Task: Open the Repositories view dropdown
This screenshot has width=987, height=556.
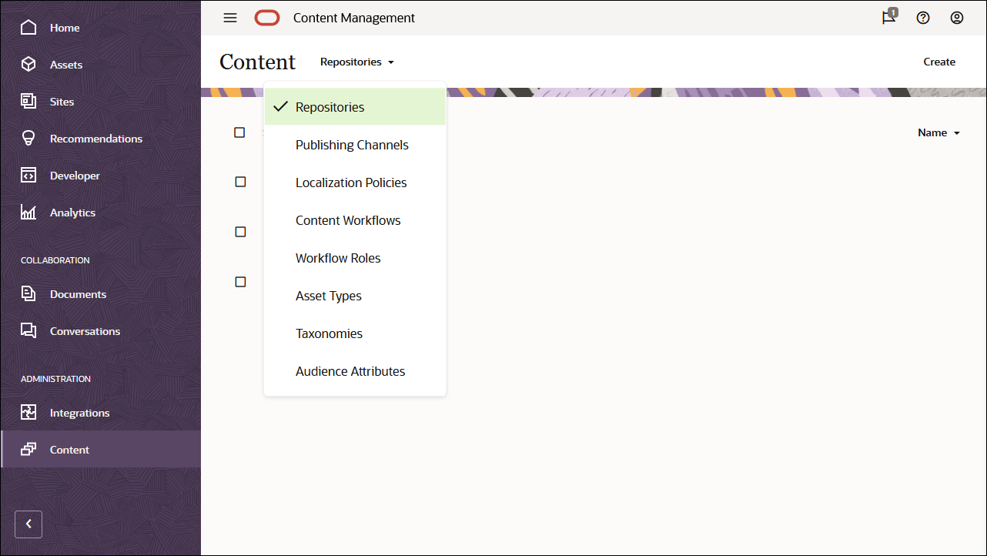Action: 356,62
